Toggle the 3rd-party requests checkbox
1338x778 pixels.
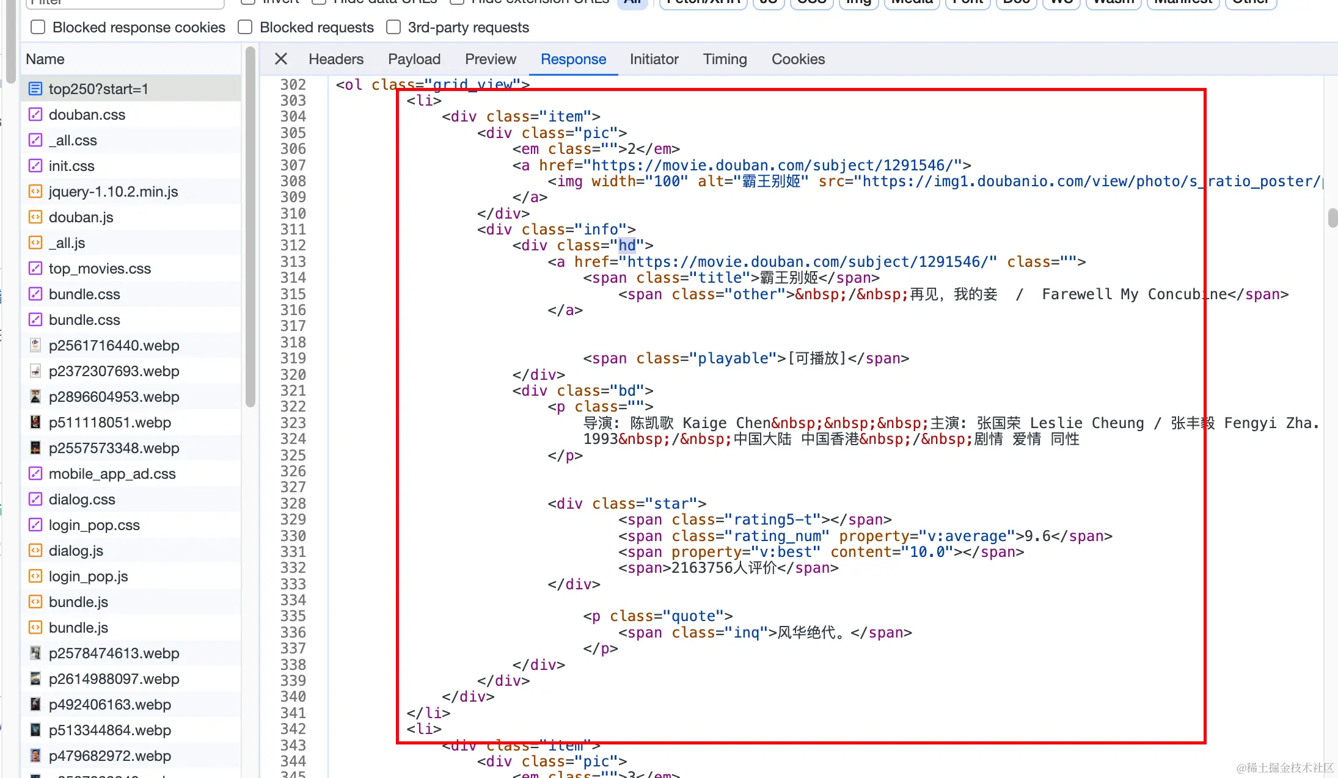(393, 27)
